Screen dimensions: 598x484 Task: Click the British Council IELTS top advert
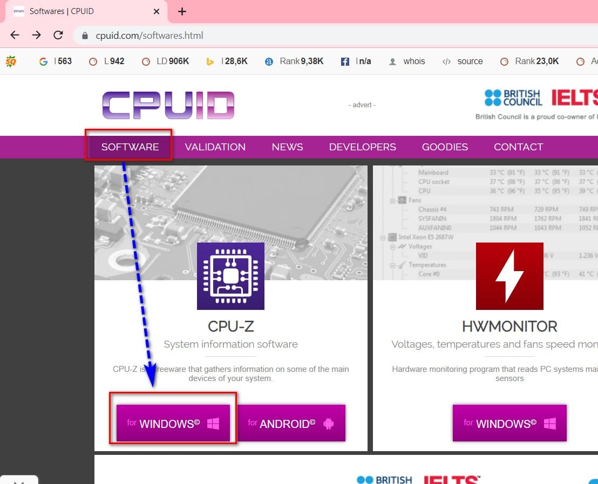tap(536, 105)
